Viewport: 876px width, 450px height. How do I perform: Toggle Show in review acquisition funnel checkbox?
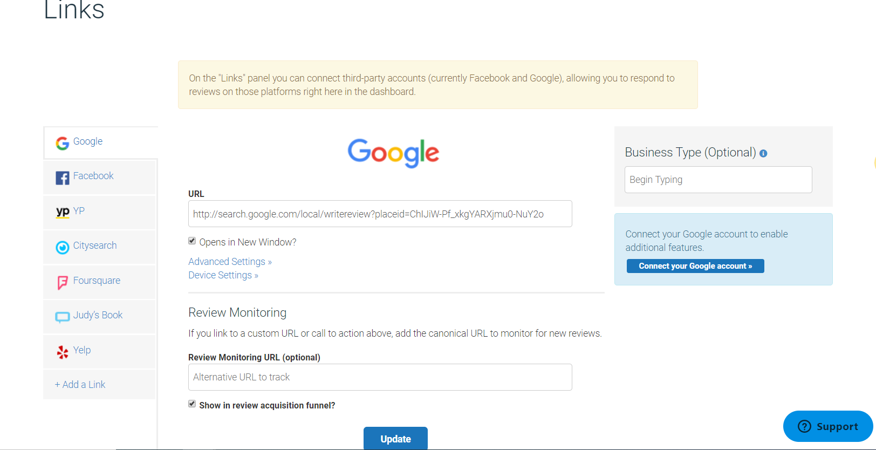coord(192,404)
